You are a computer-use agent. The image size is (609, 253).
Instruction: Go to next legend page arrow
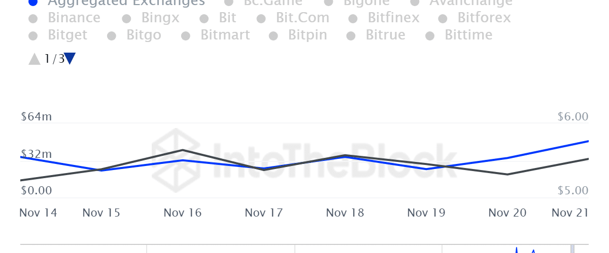[71, 58]
